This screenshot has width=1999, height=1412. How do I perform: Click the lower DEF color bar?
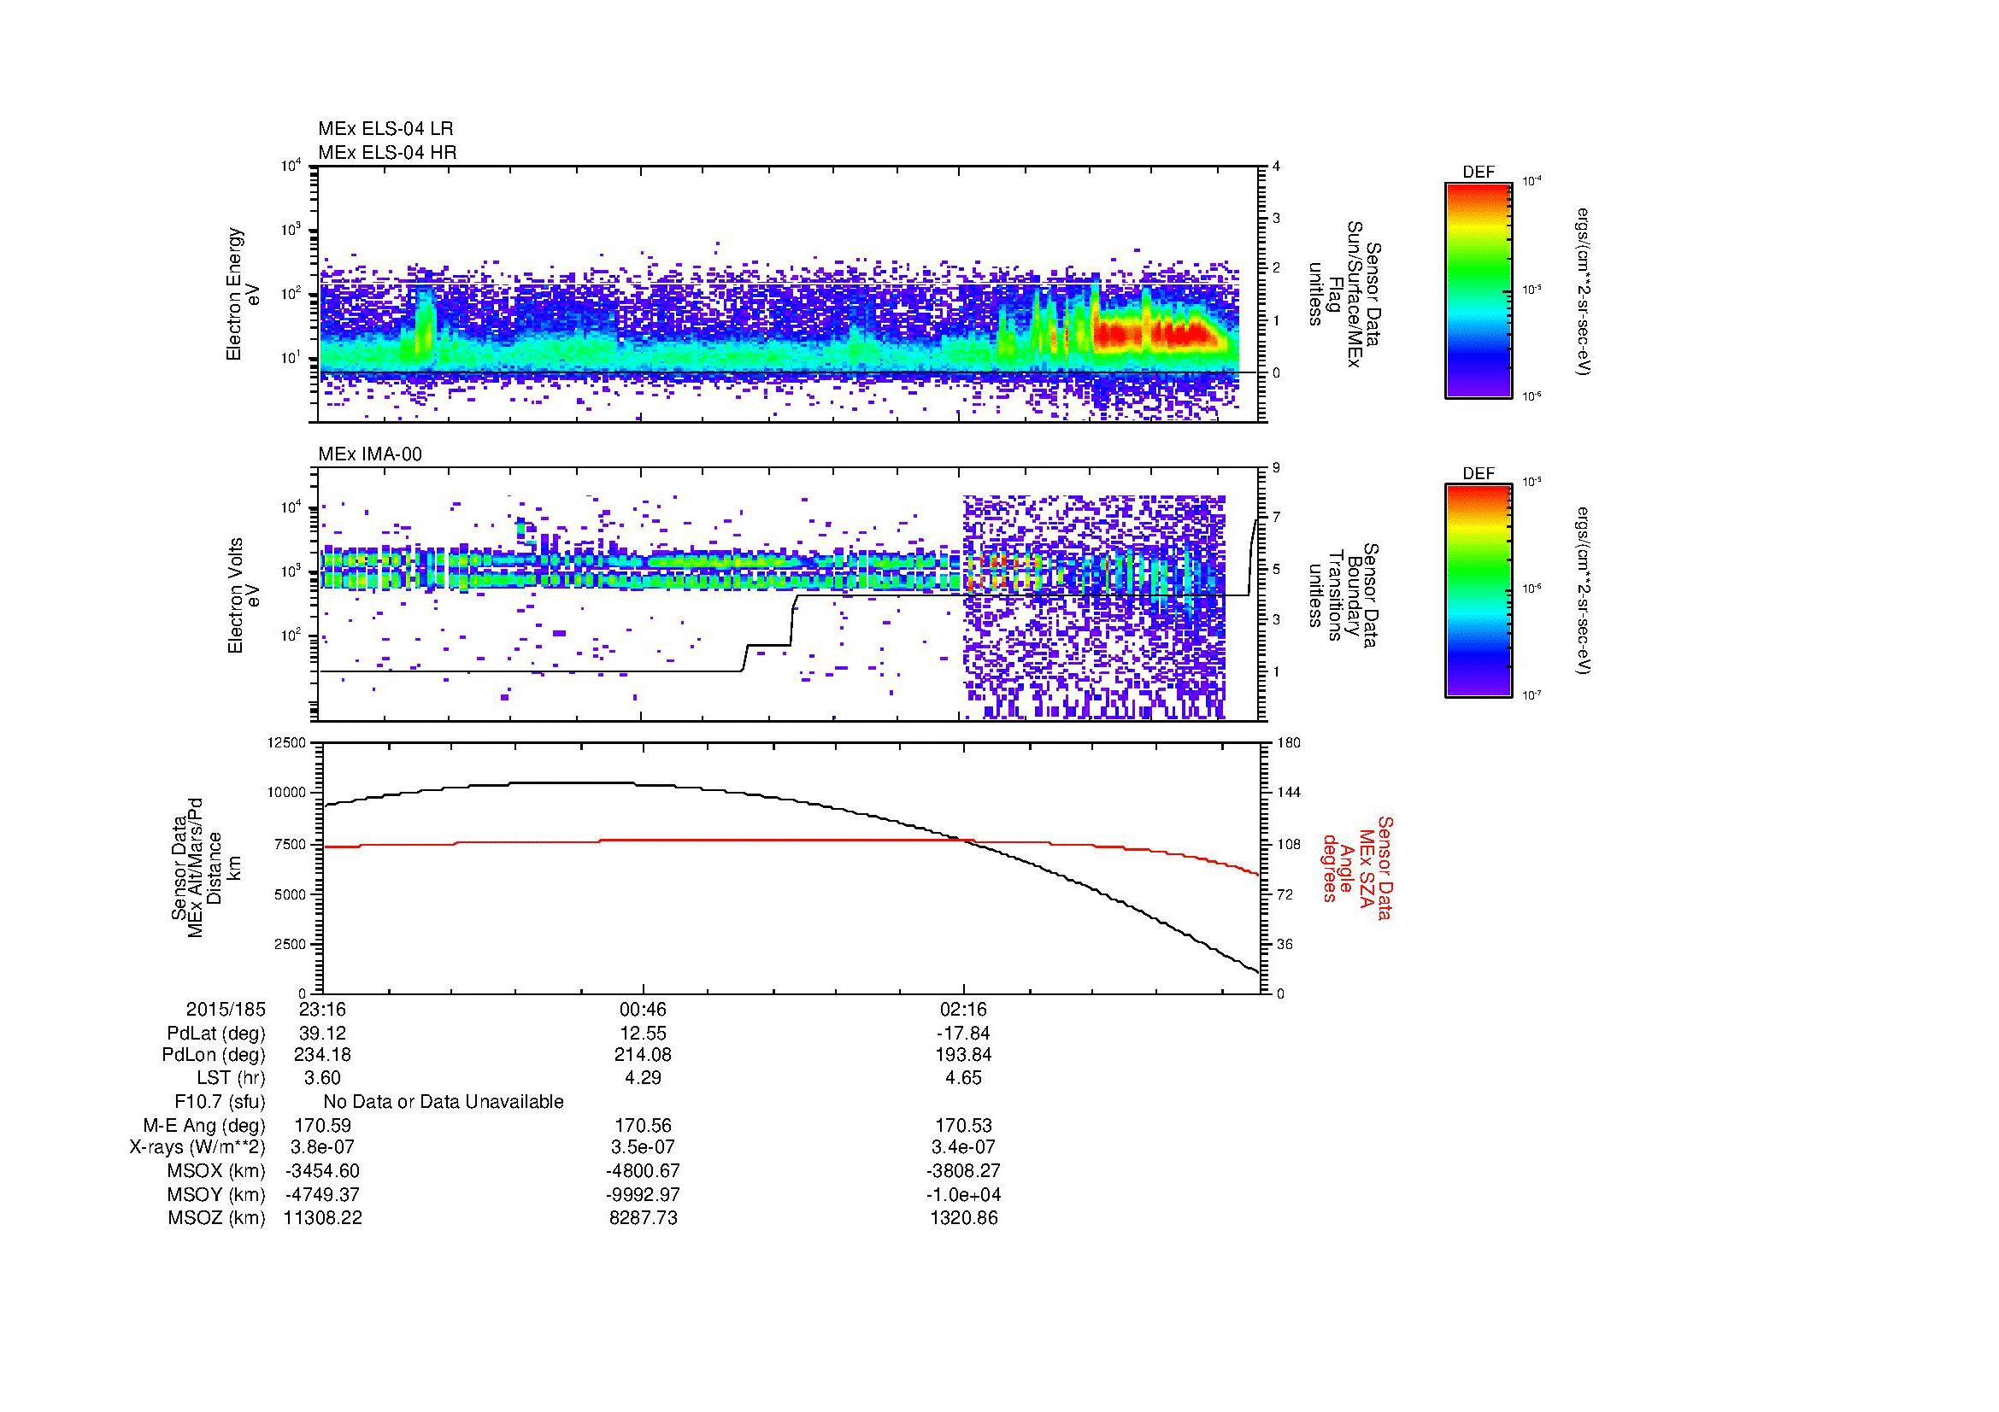coord(1479,591)
